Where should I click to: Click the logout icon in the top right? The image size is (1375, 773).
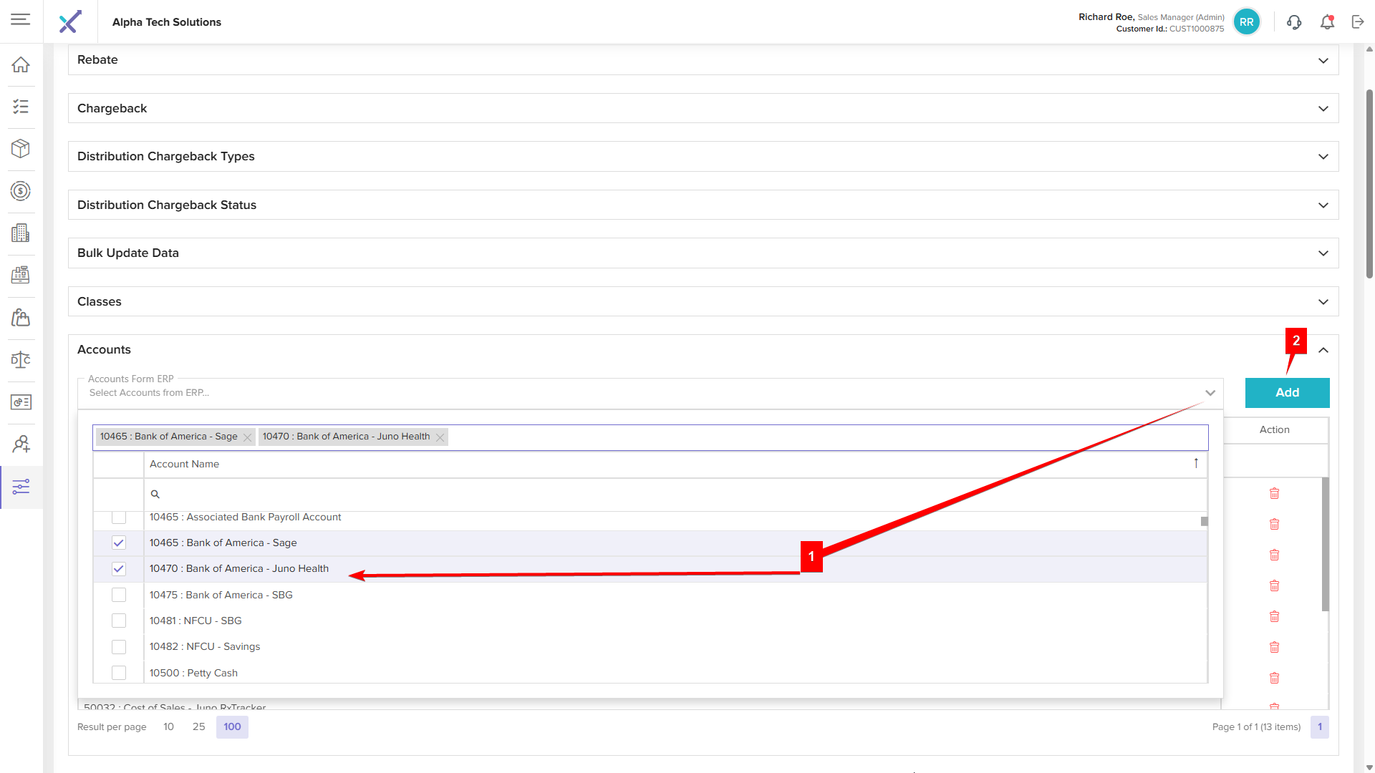pyautogui.click(x=1358, y=22)
